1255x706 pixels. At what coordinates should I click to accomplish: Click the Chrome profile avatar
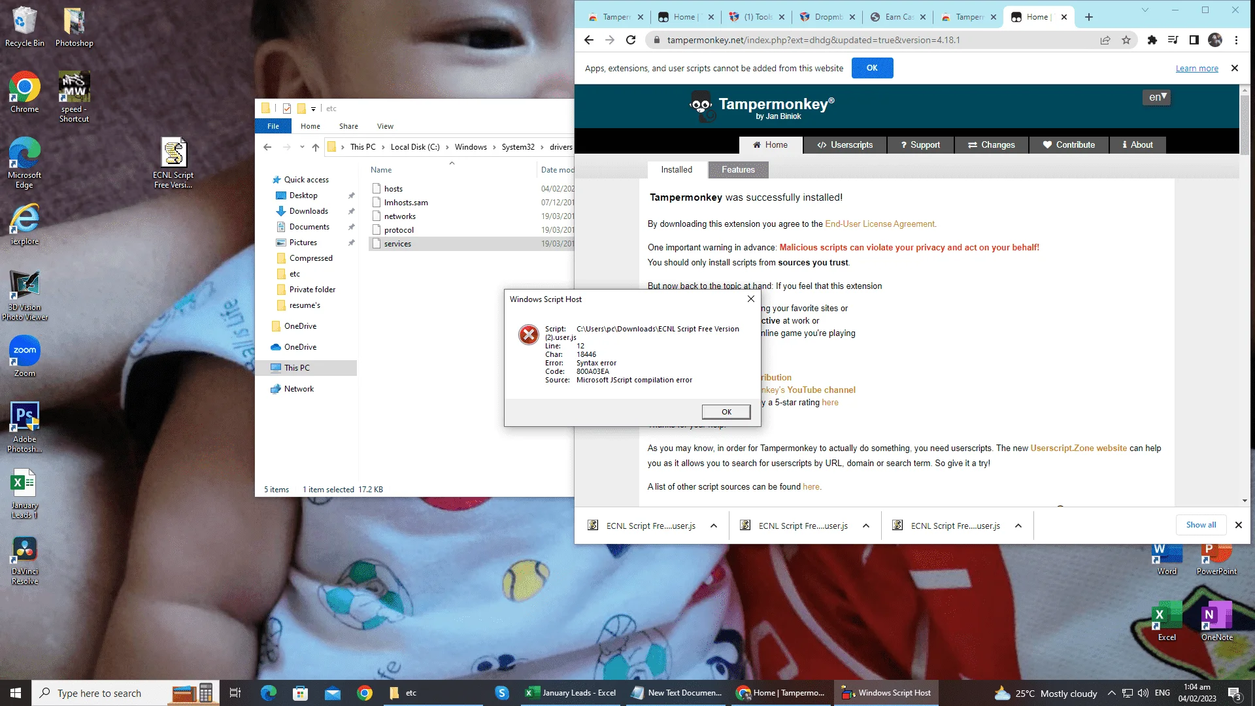(1215, 40)
